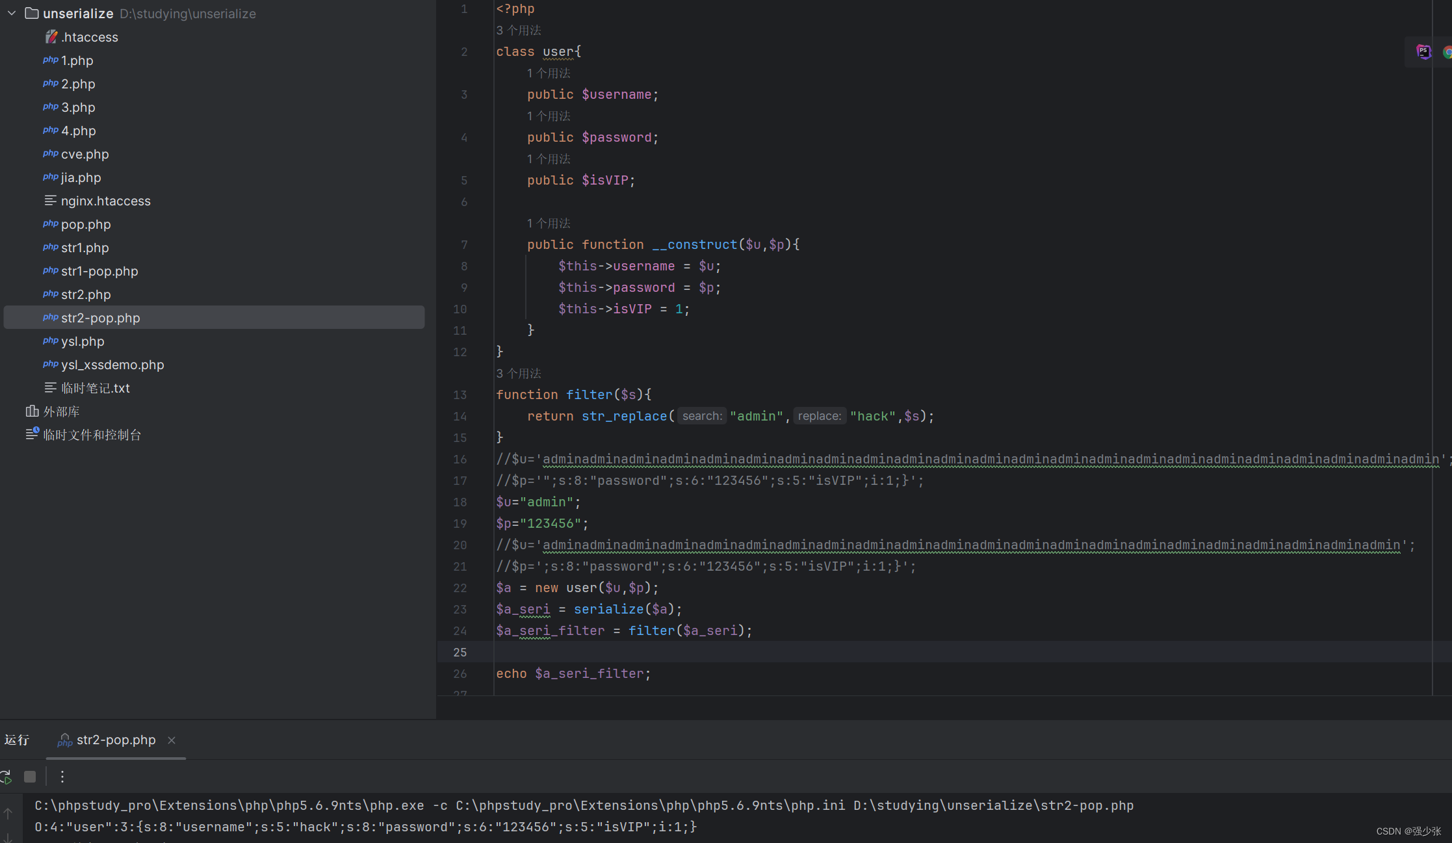Open 4.php in the project tree
The width and height of the screenshot is (1452, 843).
(79, 131)
